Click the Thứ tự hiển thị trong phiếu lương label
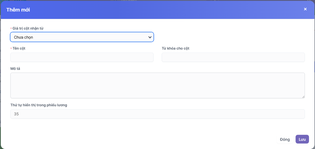 click(x=39, y=105)
